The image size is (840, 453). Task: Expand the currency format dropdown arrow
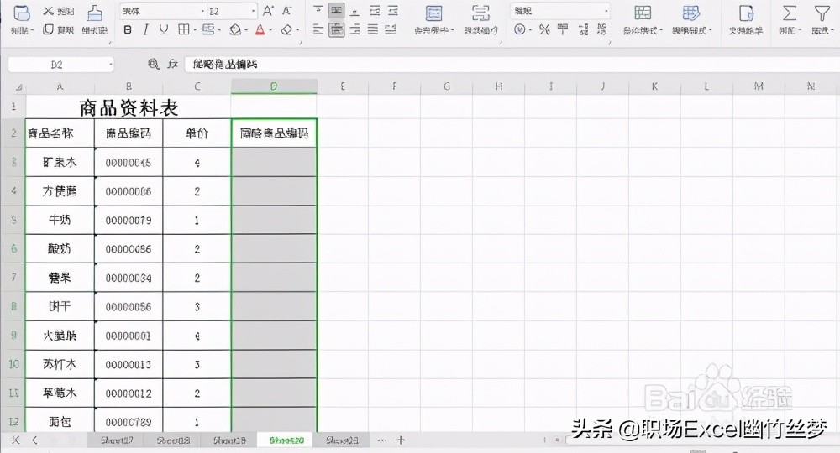click(530, 30)
